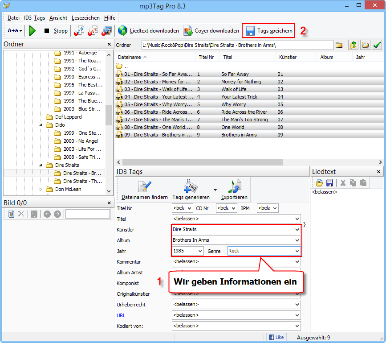The width and height of the screenshot is (386, 343).
Task: Save tags with Tags speichern
Action: 268,31
